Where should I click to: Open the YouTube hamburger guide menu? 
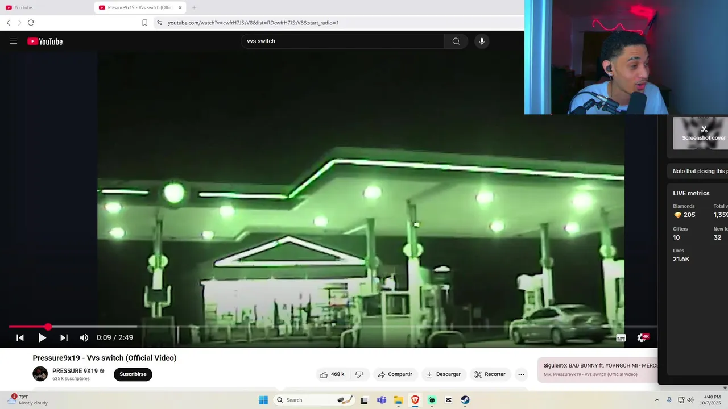click(x=14, y=41)
